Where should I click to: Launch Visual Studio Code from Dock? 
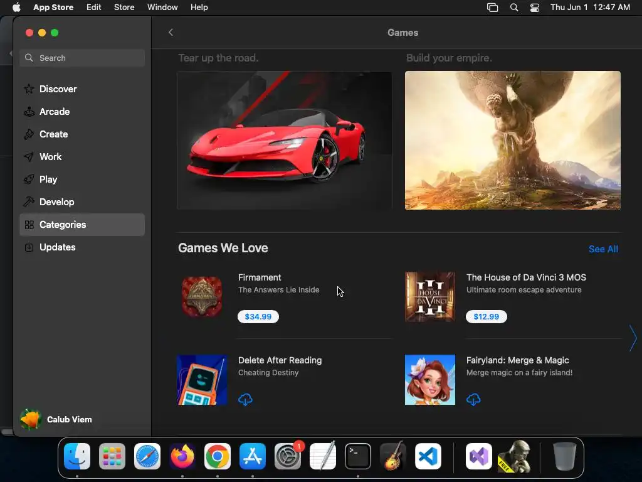(428, 456)
